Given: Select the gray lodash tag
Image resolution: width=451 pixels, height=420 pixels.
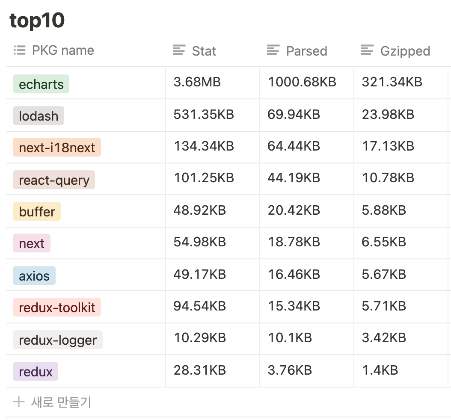Looking at the screenshot, I should [x=39, y=116].
